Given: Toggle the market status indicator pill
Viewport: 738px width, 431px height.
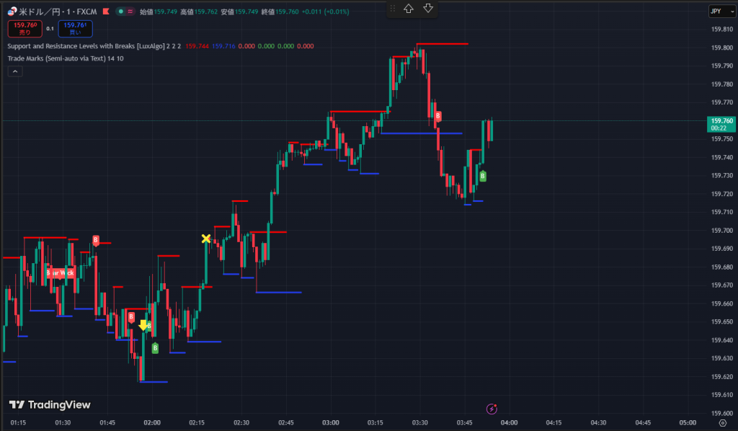Looking at the screenshot, I should tap(125, 12).
